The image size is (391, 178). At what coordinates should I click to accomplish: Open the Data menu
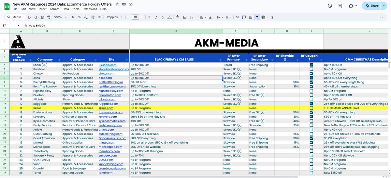pyautogui.click(x=66, y=9)
